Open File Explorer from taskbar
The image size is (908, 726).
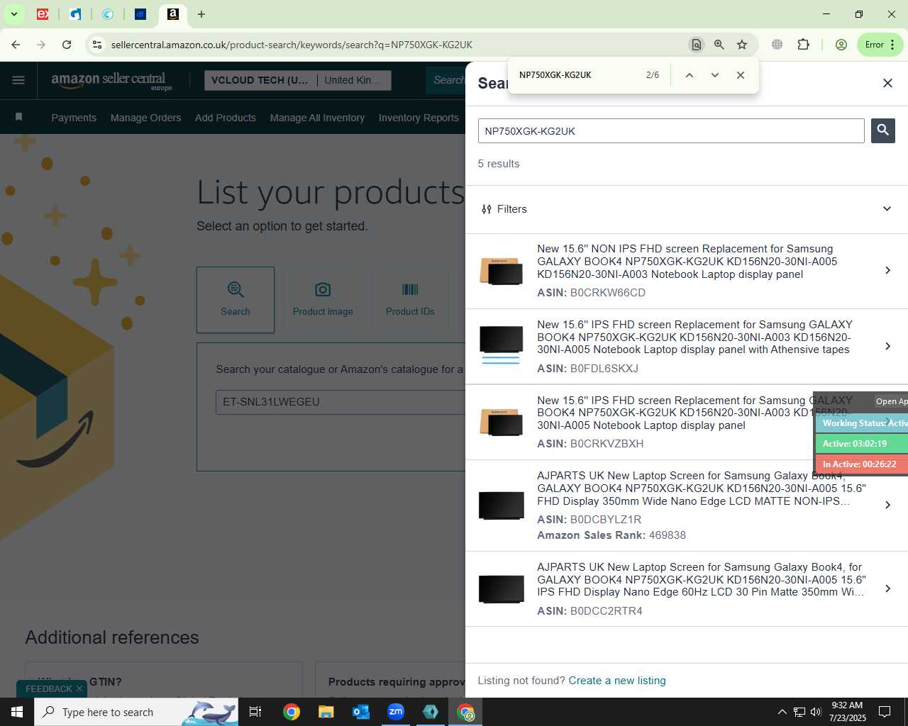coord(326,712)
